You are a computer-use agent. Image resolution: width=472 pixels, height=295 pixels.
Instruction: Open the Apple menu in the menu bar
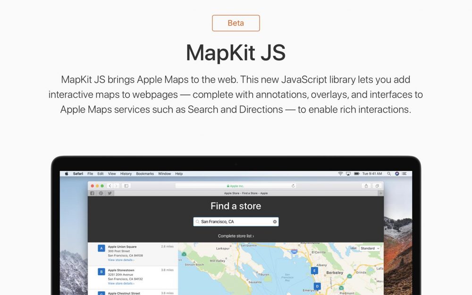point(67,174)
